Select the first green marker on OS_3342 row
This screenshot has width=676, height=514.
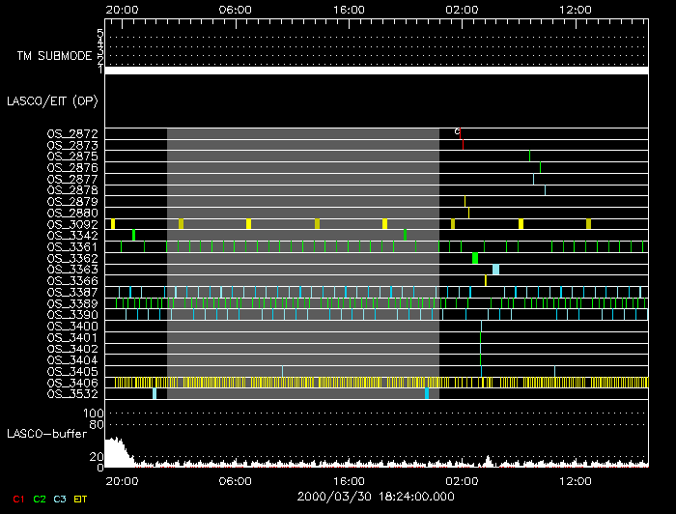tap(133, 235)
